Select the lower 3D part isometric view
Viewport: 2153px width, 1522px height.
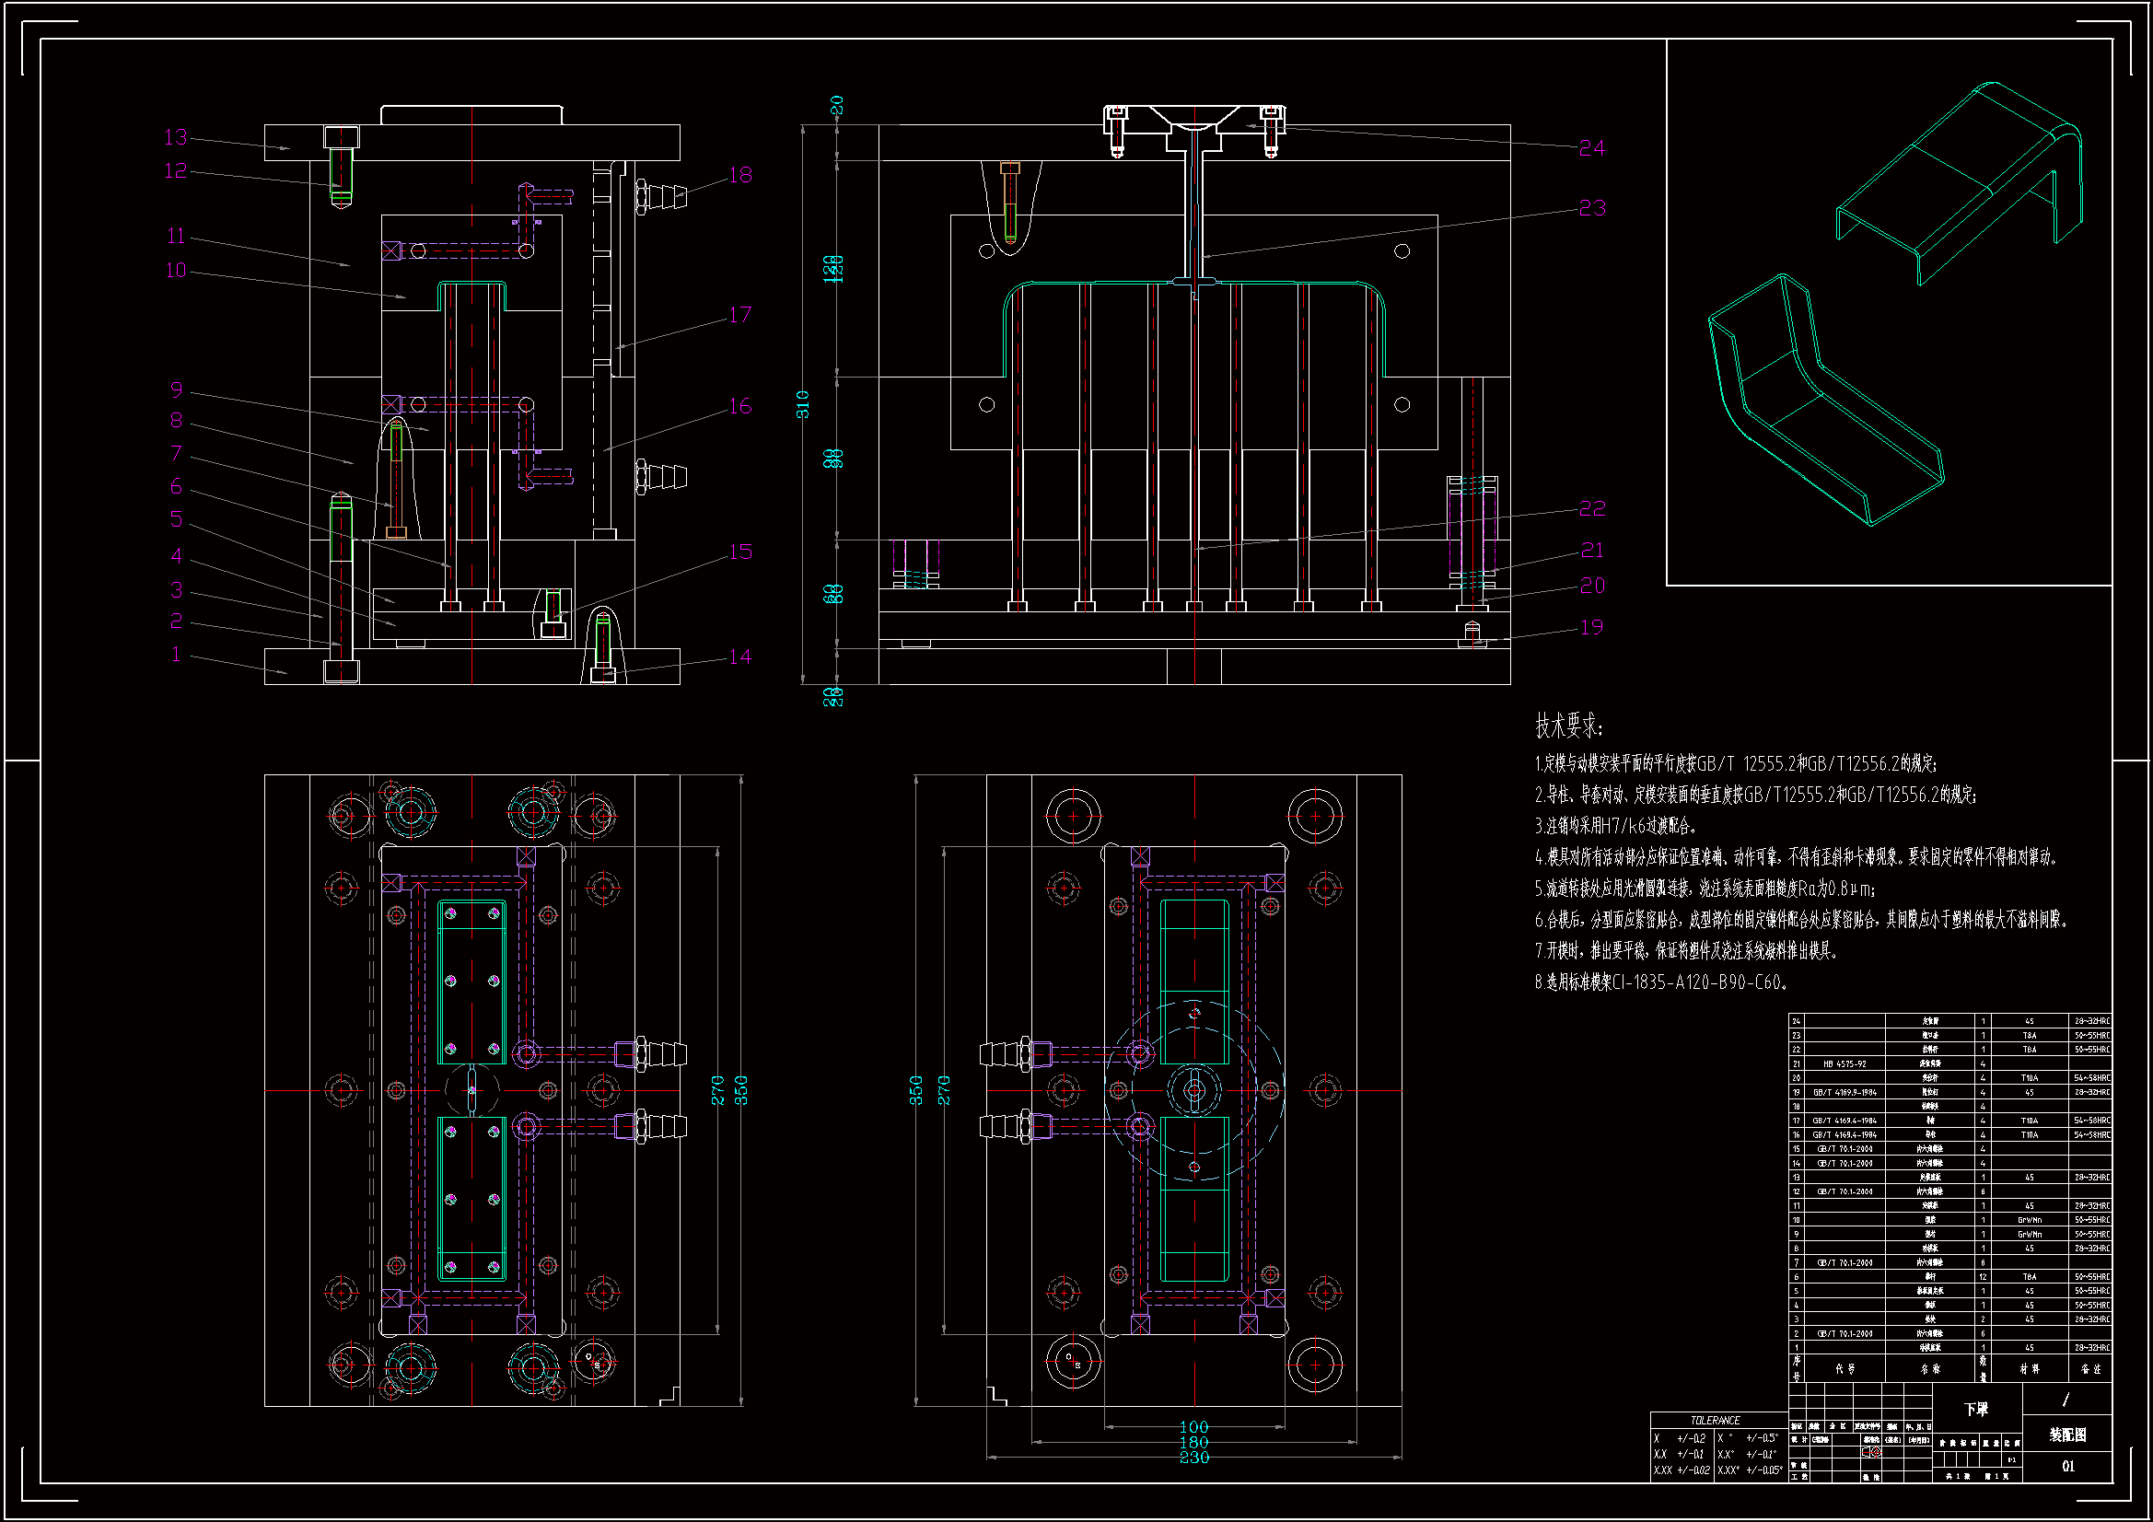click(x=1824, y=403)
